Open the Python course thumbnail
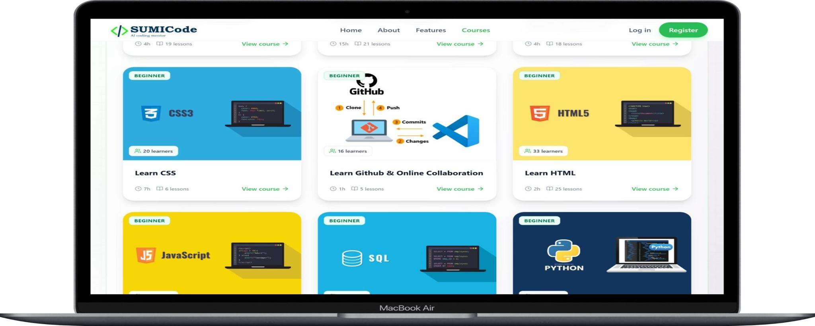The width and height of the screenshot is (815, 326). 602,253
